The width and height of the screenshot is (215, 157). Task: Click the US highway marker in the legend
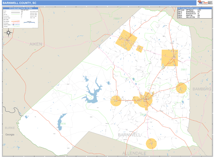(x=14, y=23)
